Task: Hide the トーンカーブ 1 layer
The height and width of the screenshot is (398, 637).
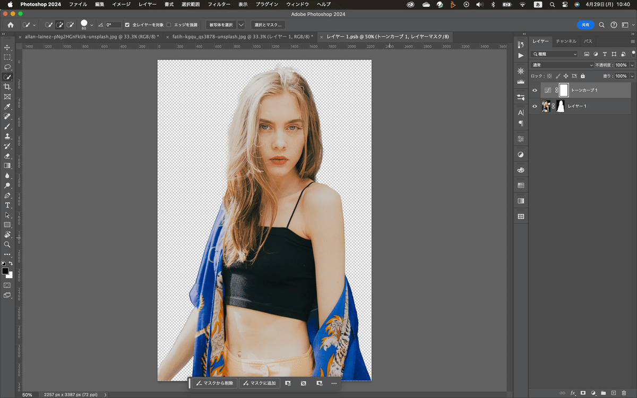Action: click(x=535, y=90)
